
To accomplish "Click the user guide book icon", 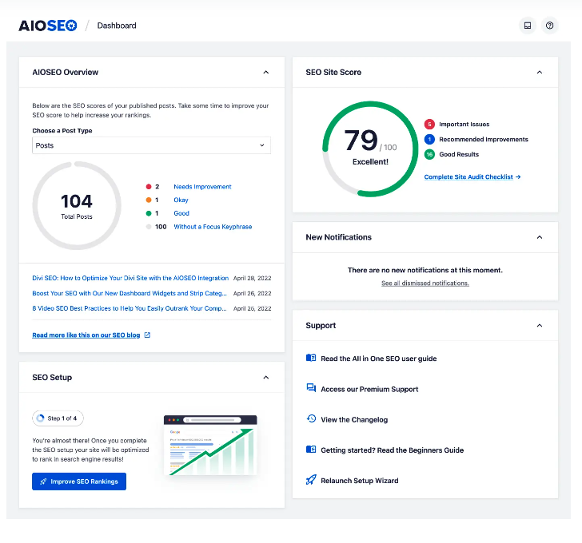I will tap(311, 358).
